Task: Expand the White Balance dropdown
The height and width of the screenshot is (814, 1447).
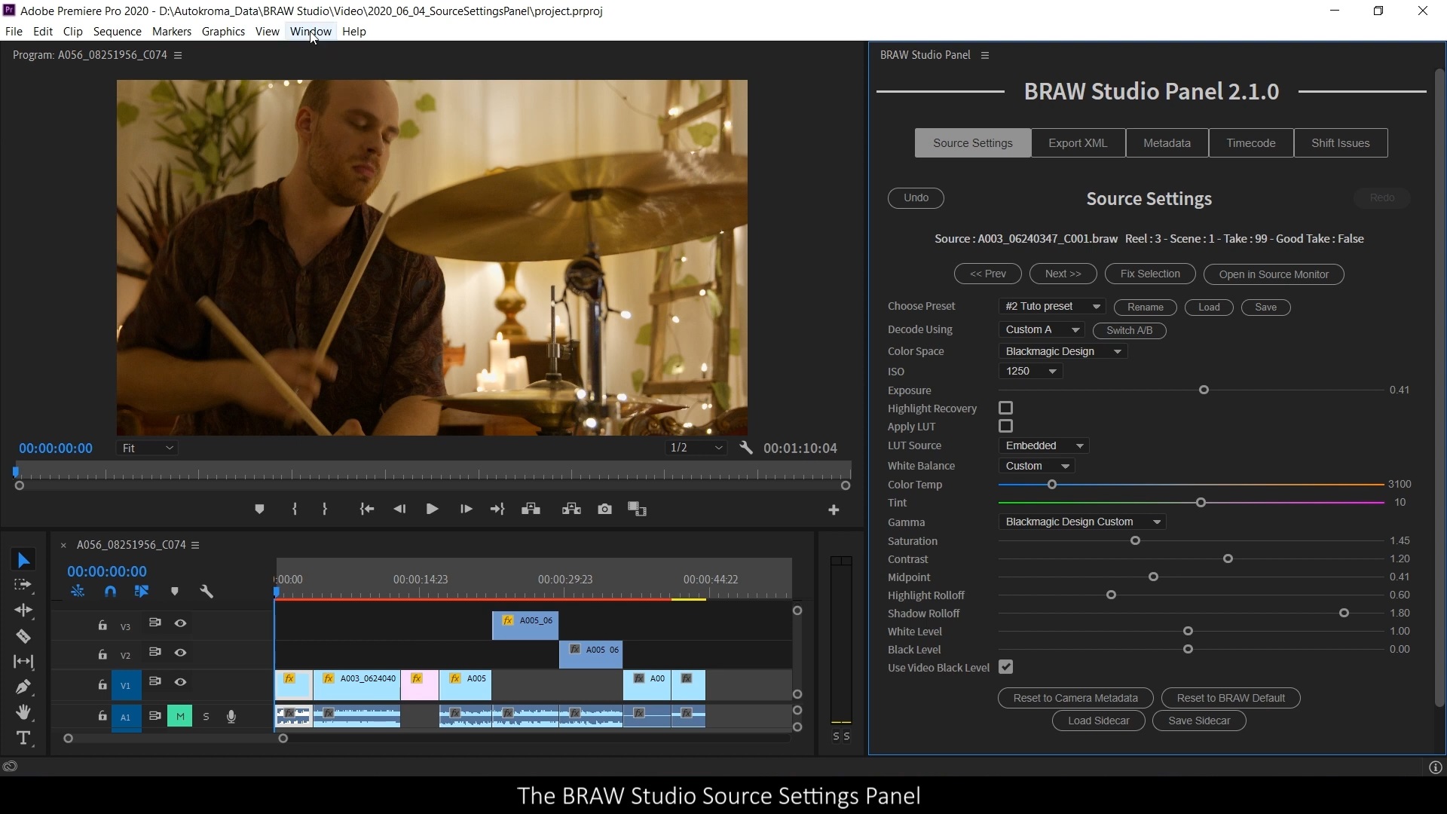Action: point(1036,465)
